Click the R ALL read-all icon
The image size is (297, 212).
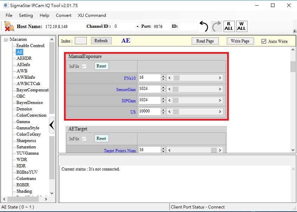click(x=228, y=26)
